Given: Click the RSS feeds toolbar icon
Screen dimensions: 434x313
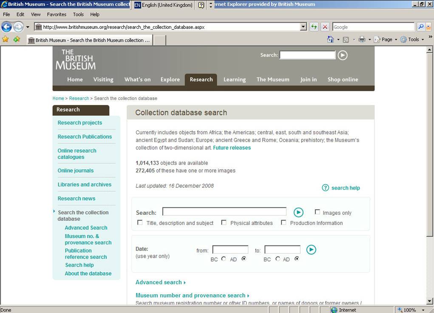Looking at the screenshot, I should click(x=346, y=40).
